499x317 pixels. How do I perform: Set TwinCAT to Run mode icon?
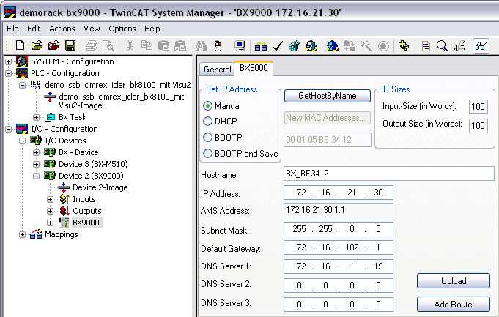[x=311, y=46]
